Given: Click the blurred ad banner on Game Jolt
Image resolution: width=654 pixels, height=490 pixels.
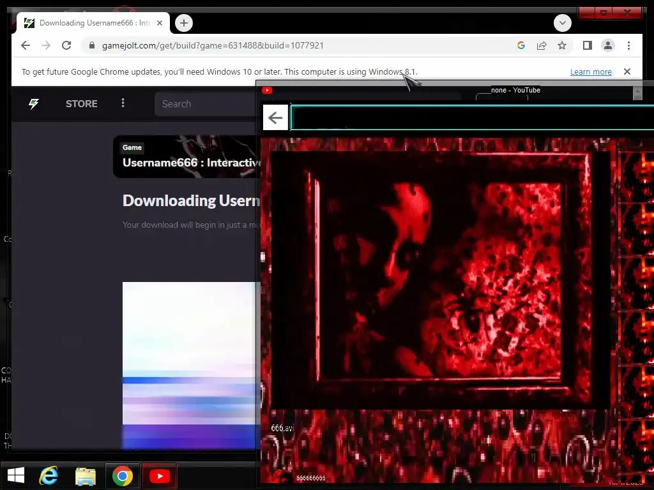Looking at the screenshot, I should [x=191, y=365].
